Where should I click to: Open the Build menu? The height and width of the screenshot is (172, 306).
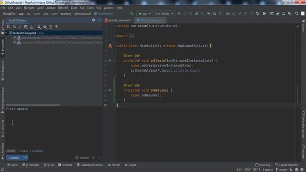(x=74, y=8)
